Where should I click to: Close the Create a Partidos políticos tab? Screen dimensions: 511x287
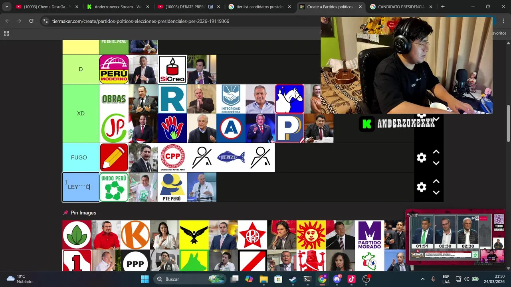point(360,7)
